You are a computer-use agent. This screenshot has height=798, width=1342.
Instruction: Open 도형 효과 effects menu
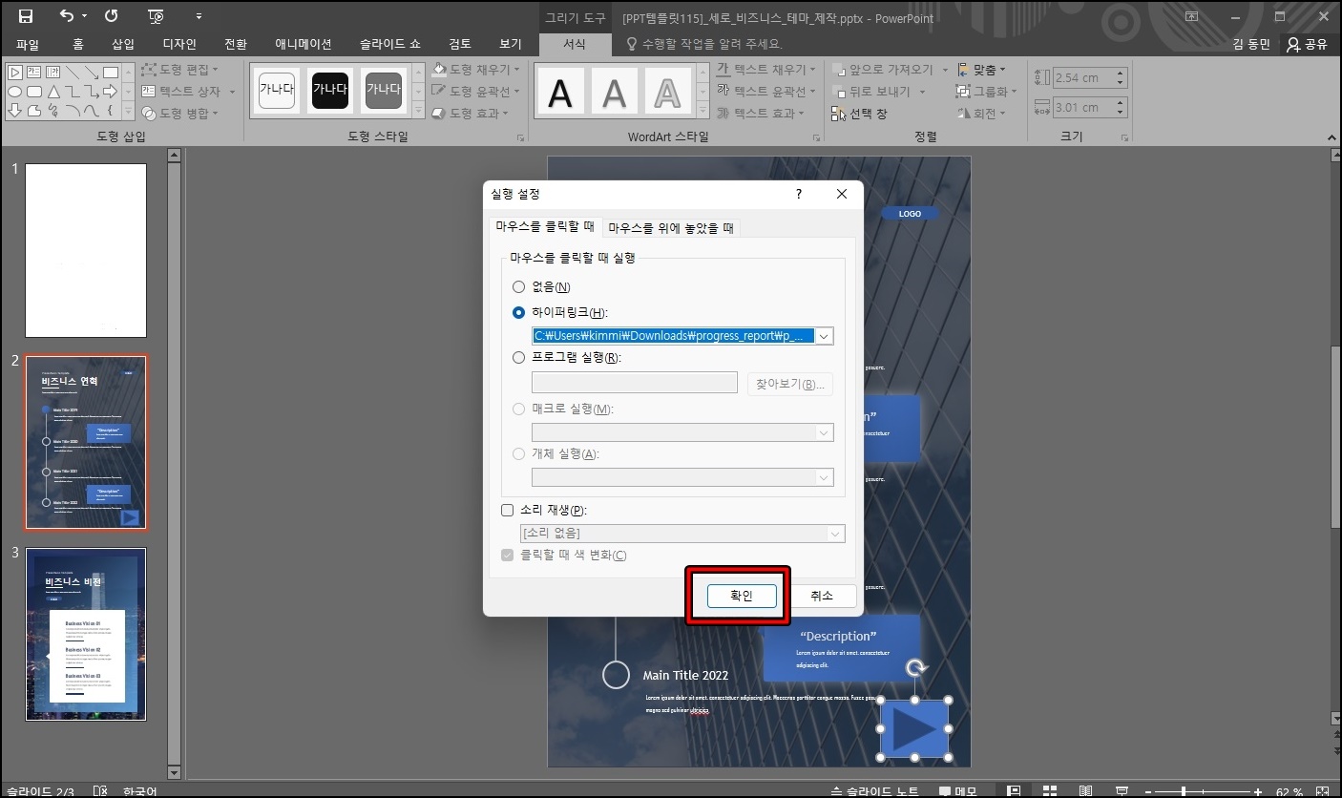[x=470, y=114]
